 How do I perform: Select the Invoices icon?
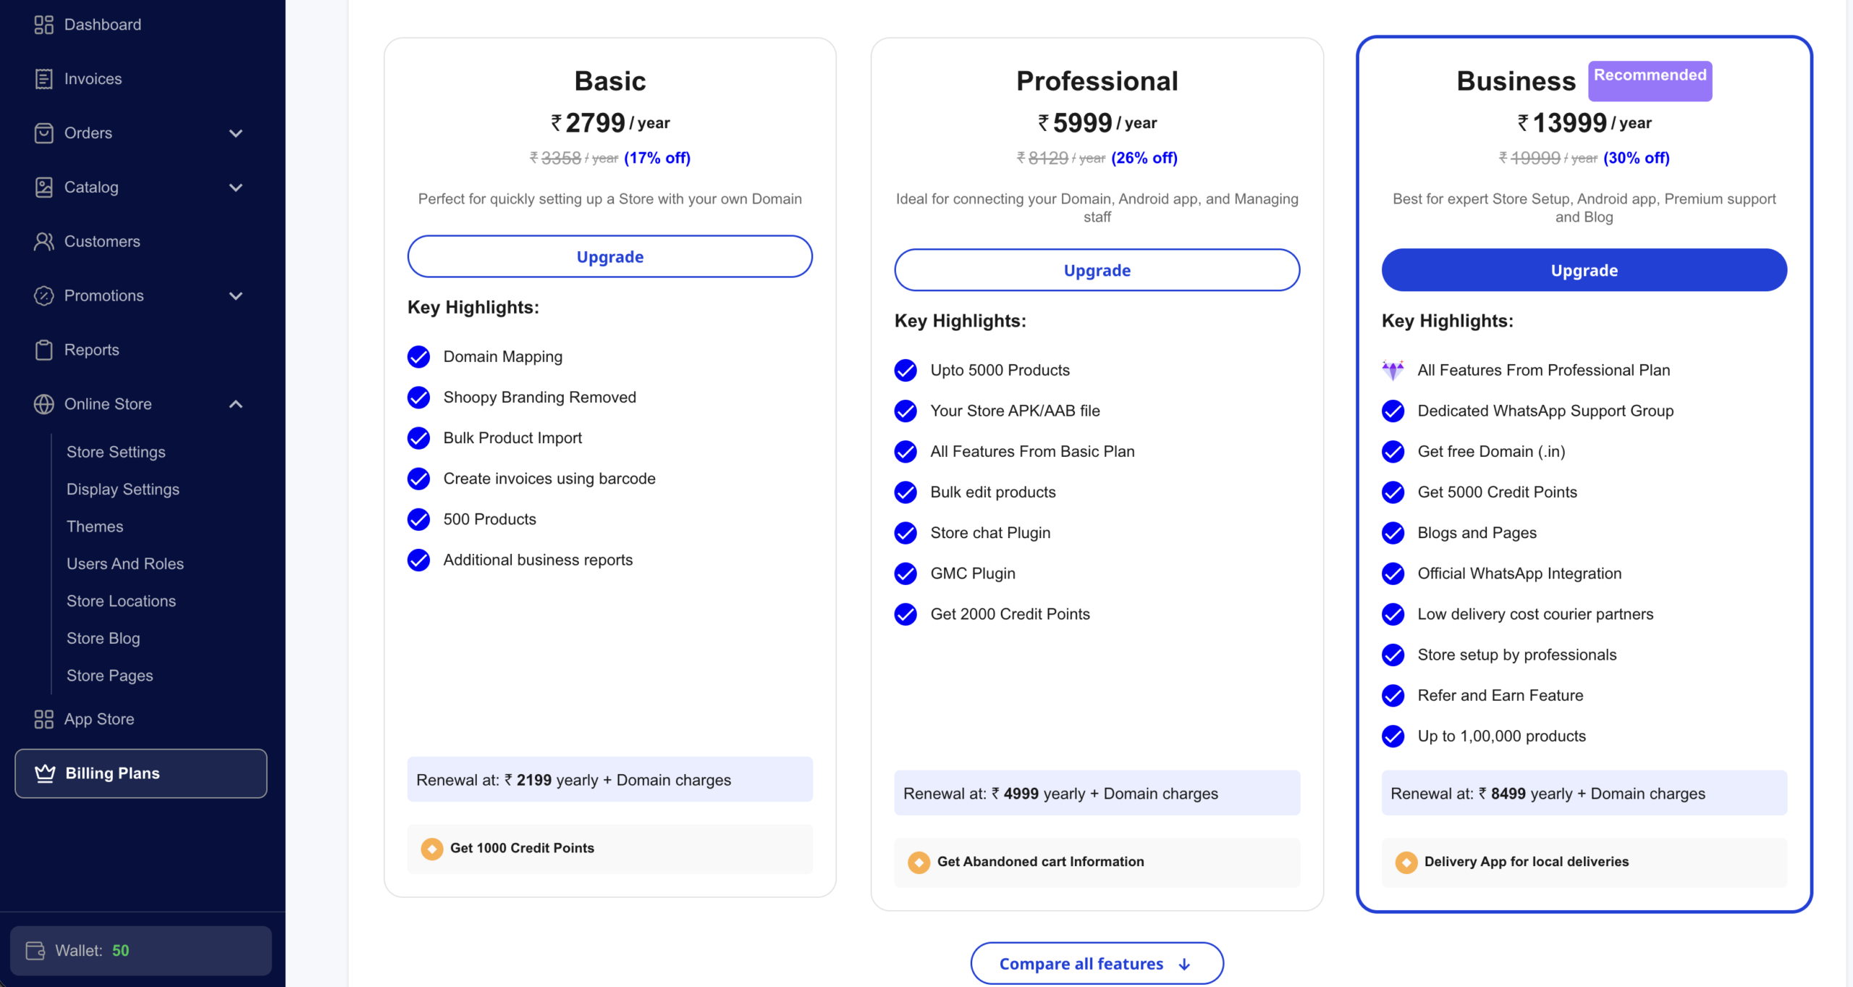tap(43, 78)
